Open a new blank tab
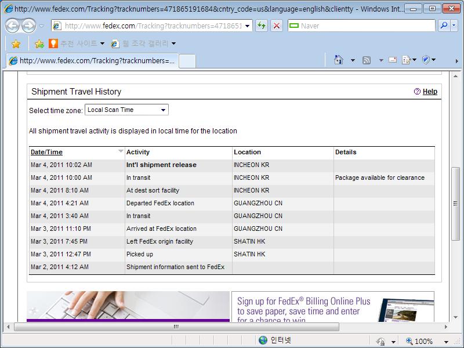 (x=187, y=61)
